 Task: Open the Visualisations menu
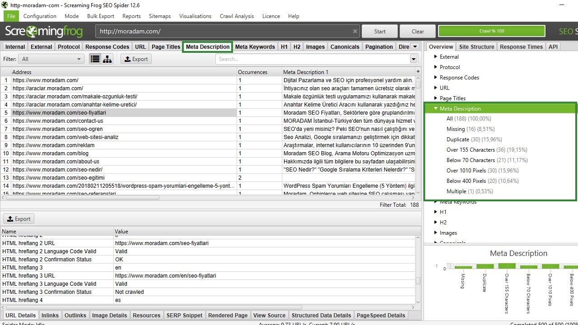195,16
